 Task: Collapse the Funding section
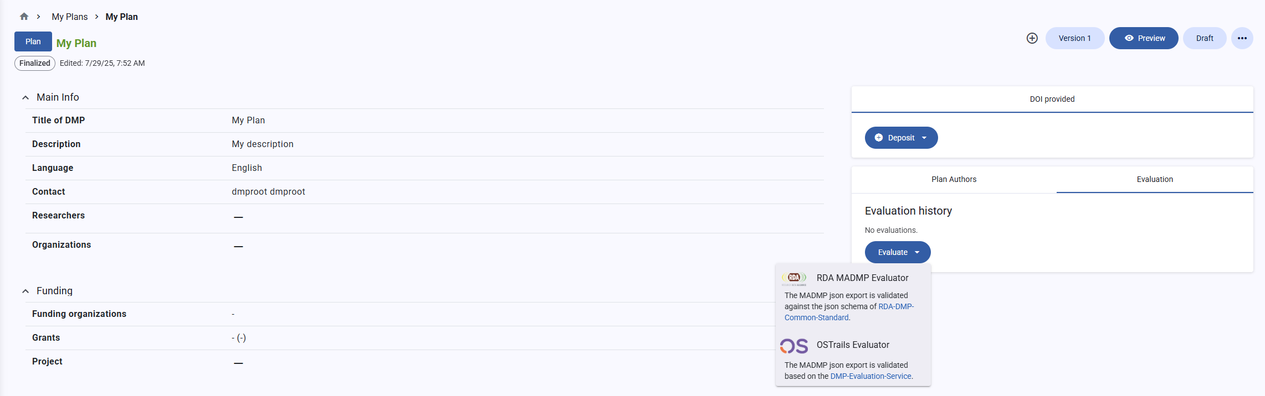(x=25, y=291)
